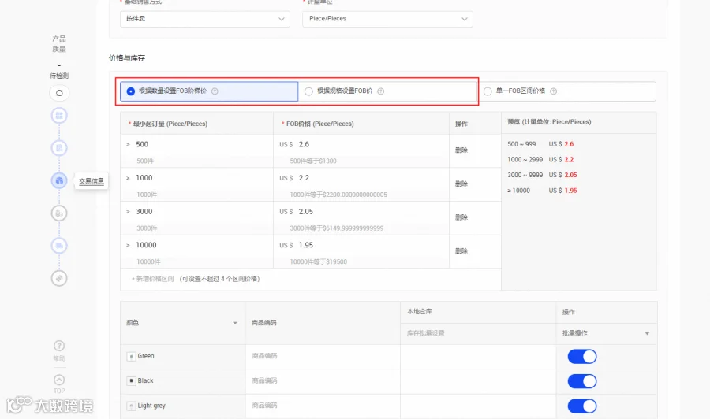Select 根据数量设置FOB阶梯价 radio option
Viewport: 710px width, 419px height.
coord(131,91)
